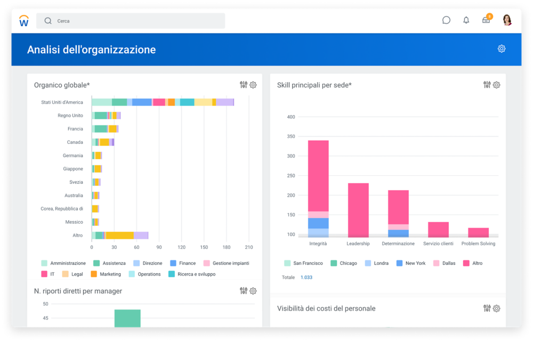Open gear settings for Skill principali per sede
Image resolution: width=533 pixels, height=342 pixels.
point(496,85)
